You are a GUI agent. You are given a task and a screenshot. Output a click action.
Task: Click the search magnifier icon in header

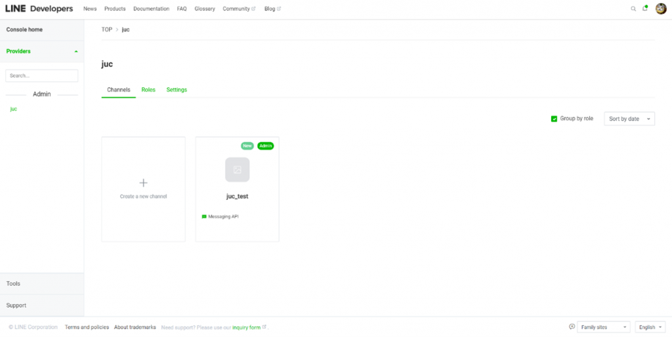point(633,9)
